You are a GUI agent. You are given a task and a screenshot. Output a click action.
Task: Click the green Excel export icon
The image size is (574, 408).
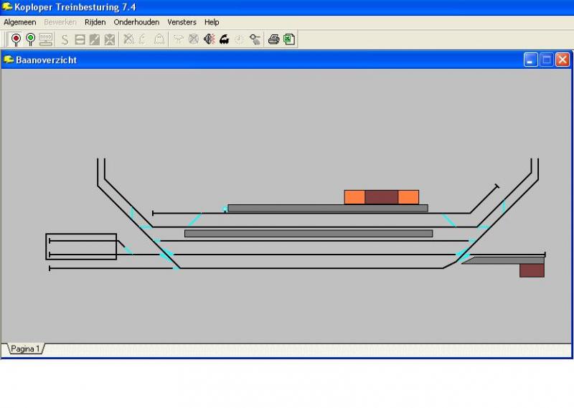tap(289, 39)
